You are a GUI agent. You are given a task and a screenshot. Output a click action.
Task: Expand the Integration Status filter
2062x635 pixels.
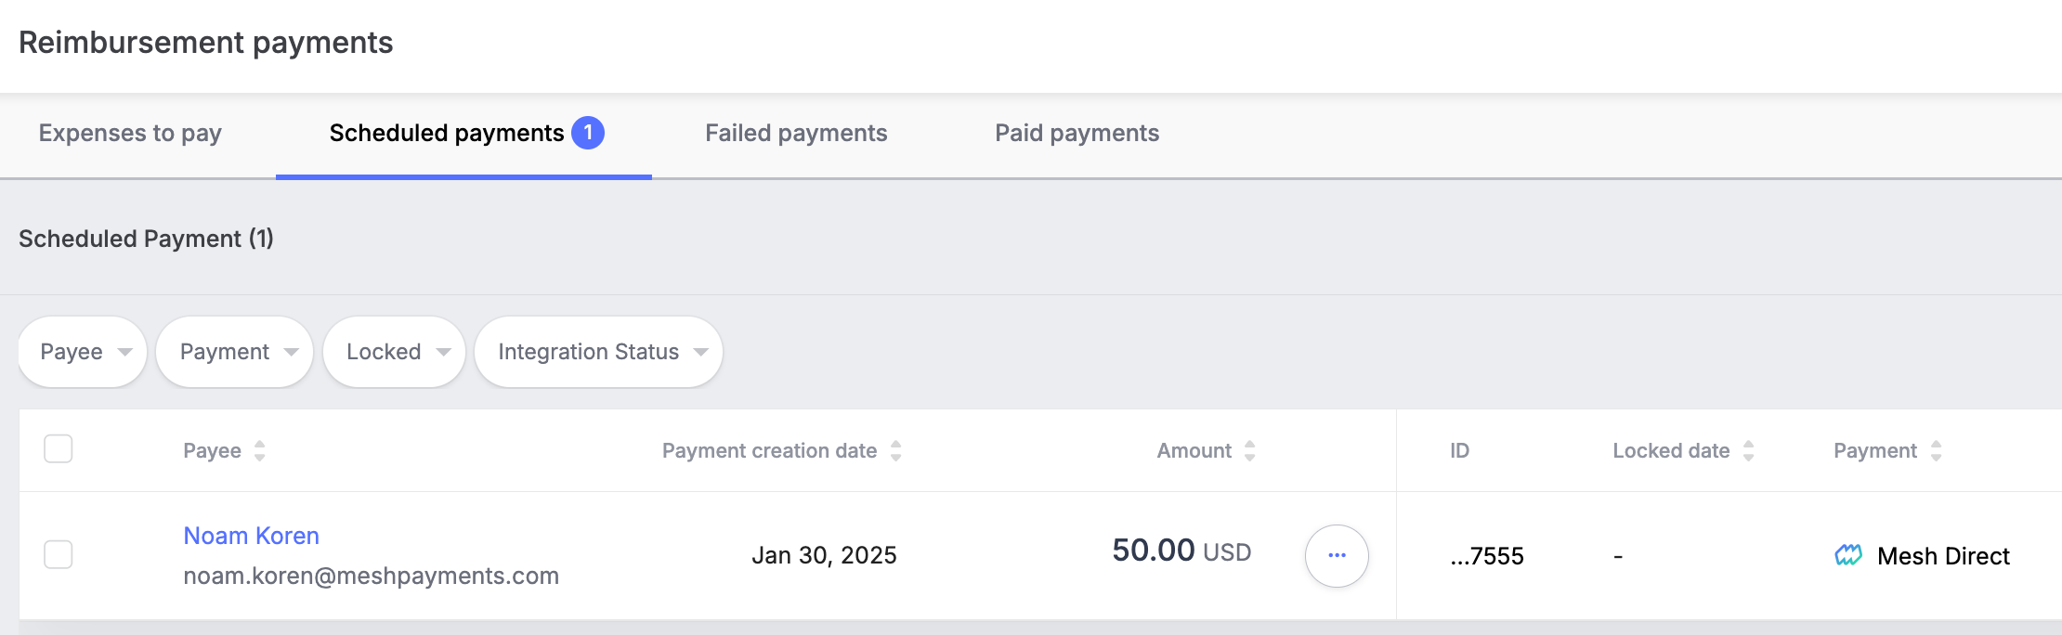point(599,352)
